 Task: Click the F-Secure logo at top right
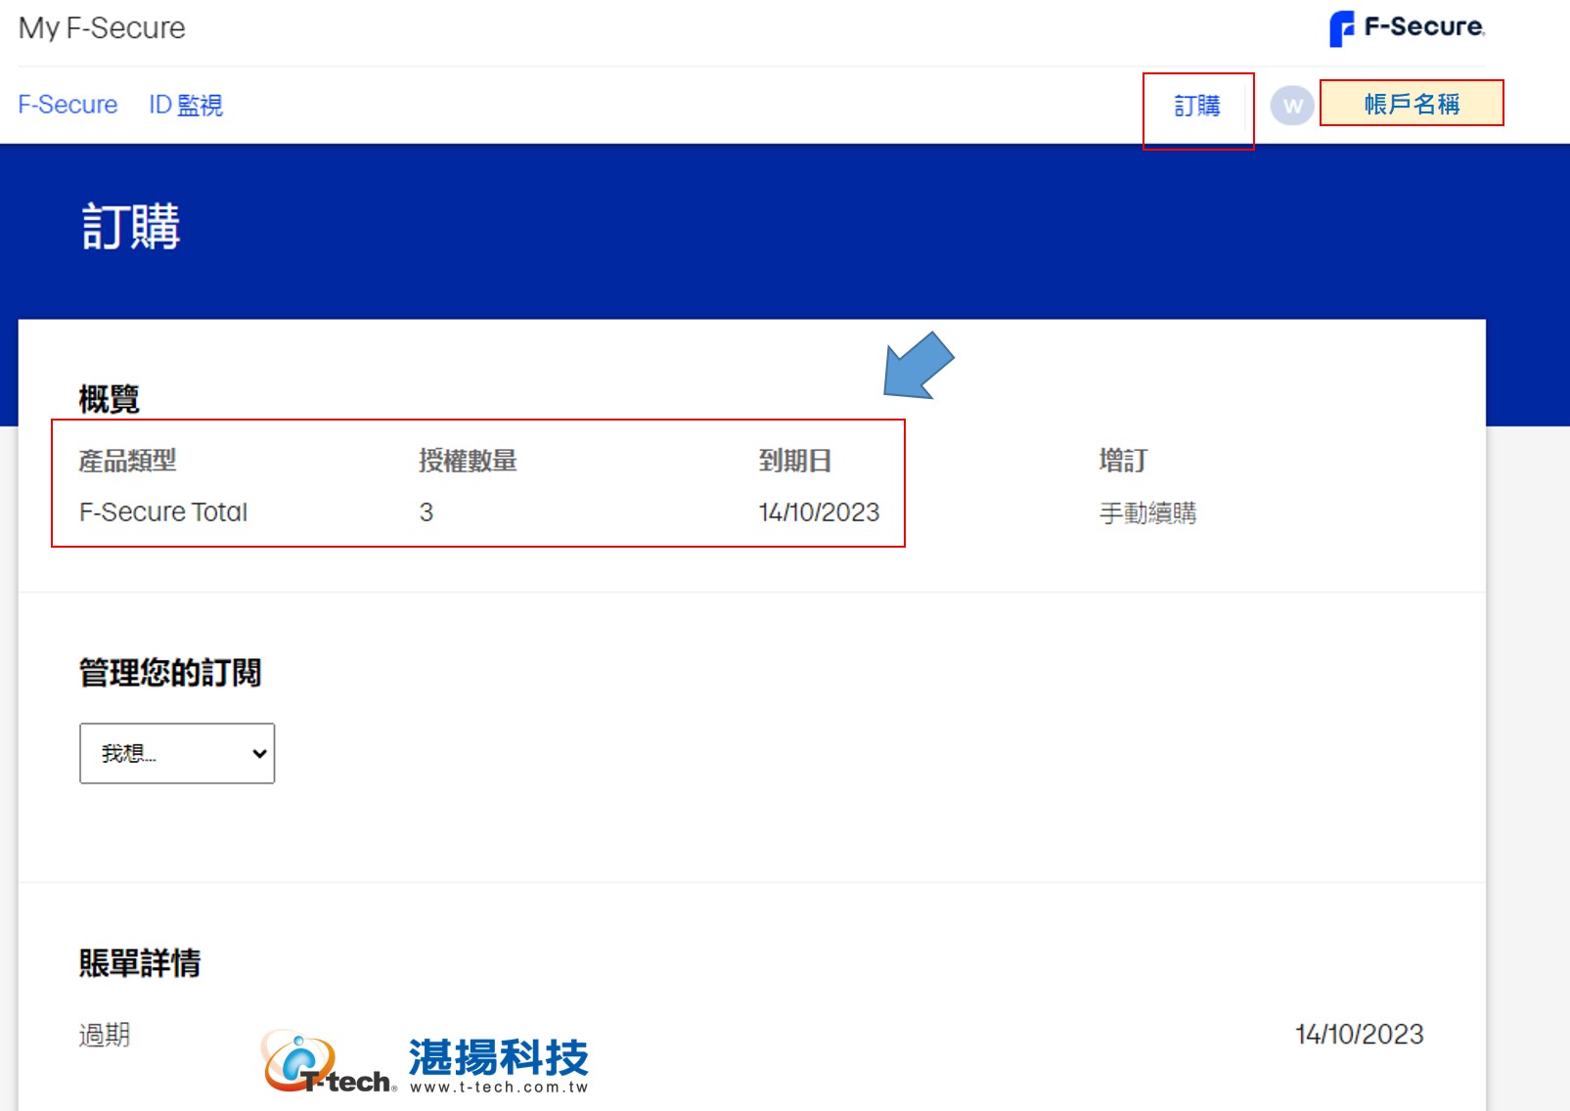[x=1407, y=27]
